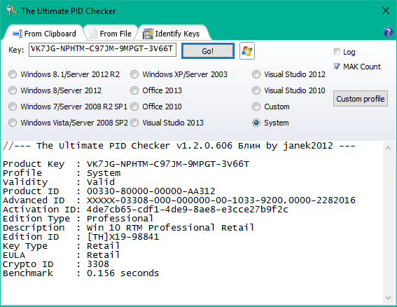This screenshot has width=397, height=307.
Task: Click the Crypto ID value 3308
Action: [x=98, y=264]
